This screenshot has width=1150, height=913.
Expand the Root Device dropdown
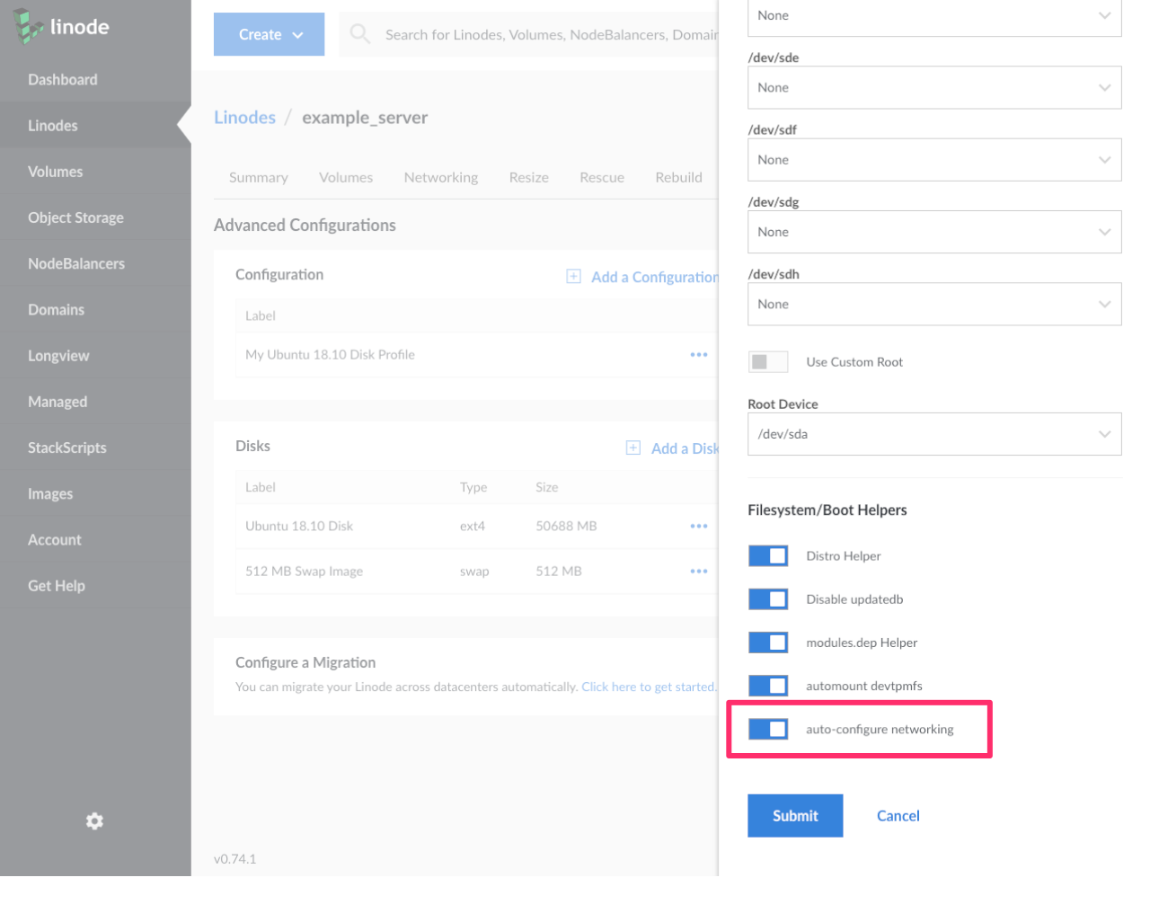[x=933, y=434]
